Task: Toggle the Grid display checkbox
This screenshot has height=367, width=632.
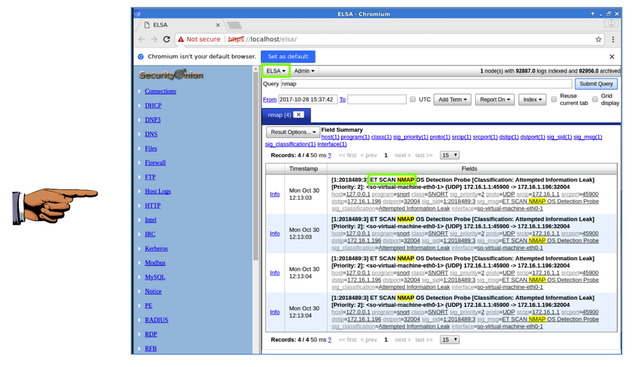Action: 595,100
